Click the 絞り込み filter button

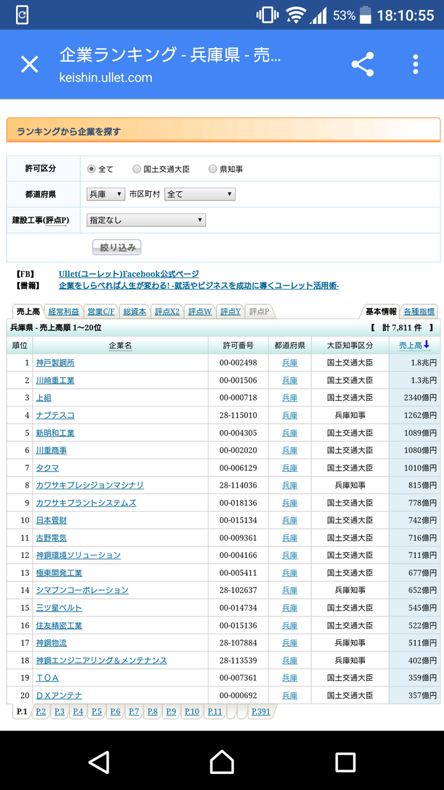pyautogui.click(x=117, y=247)
